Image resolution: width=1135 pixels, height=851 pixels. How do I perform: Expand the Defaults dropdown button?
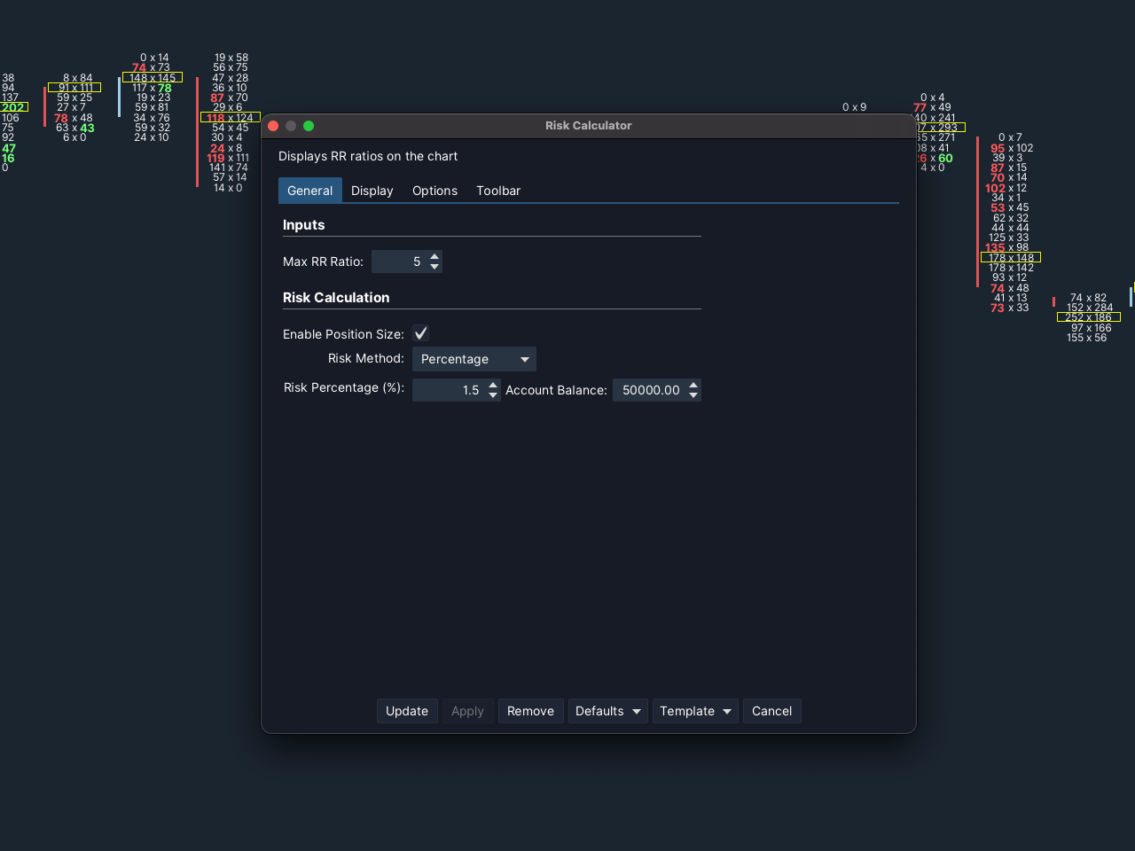pyautogui.click(x=607, y=711)
